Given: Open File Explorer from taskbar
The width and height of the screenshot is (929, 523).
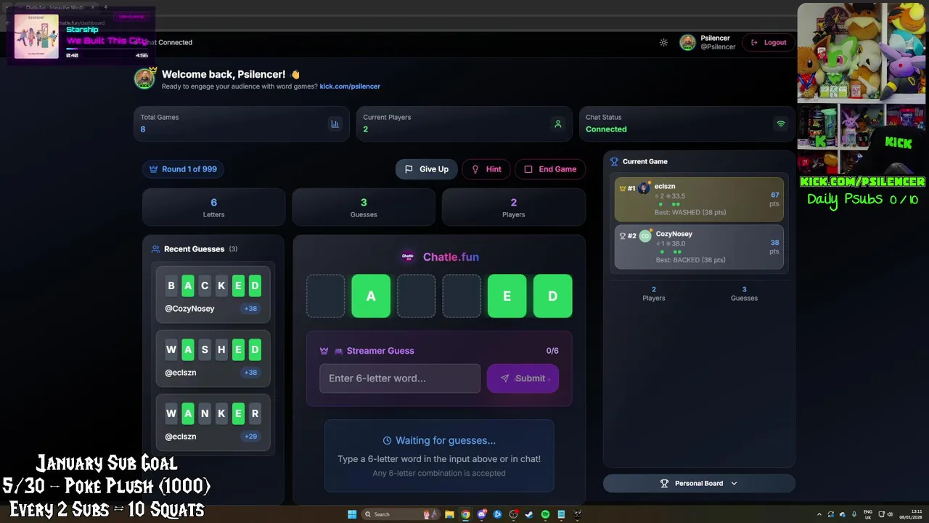Looking at the screenshot, I should pyautogui.click(x=449, y=514).
